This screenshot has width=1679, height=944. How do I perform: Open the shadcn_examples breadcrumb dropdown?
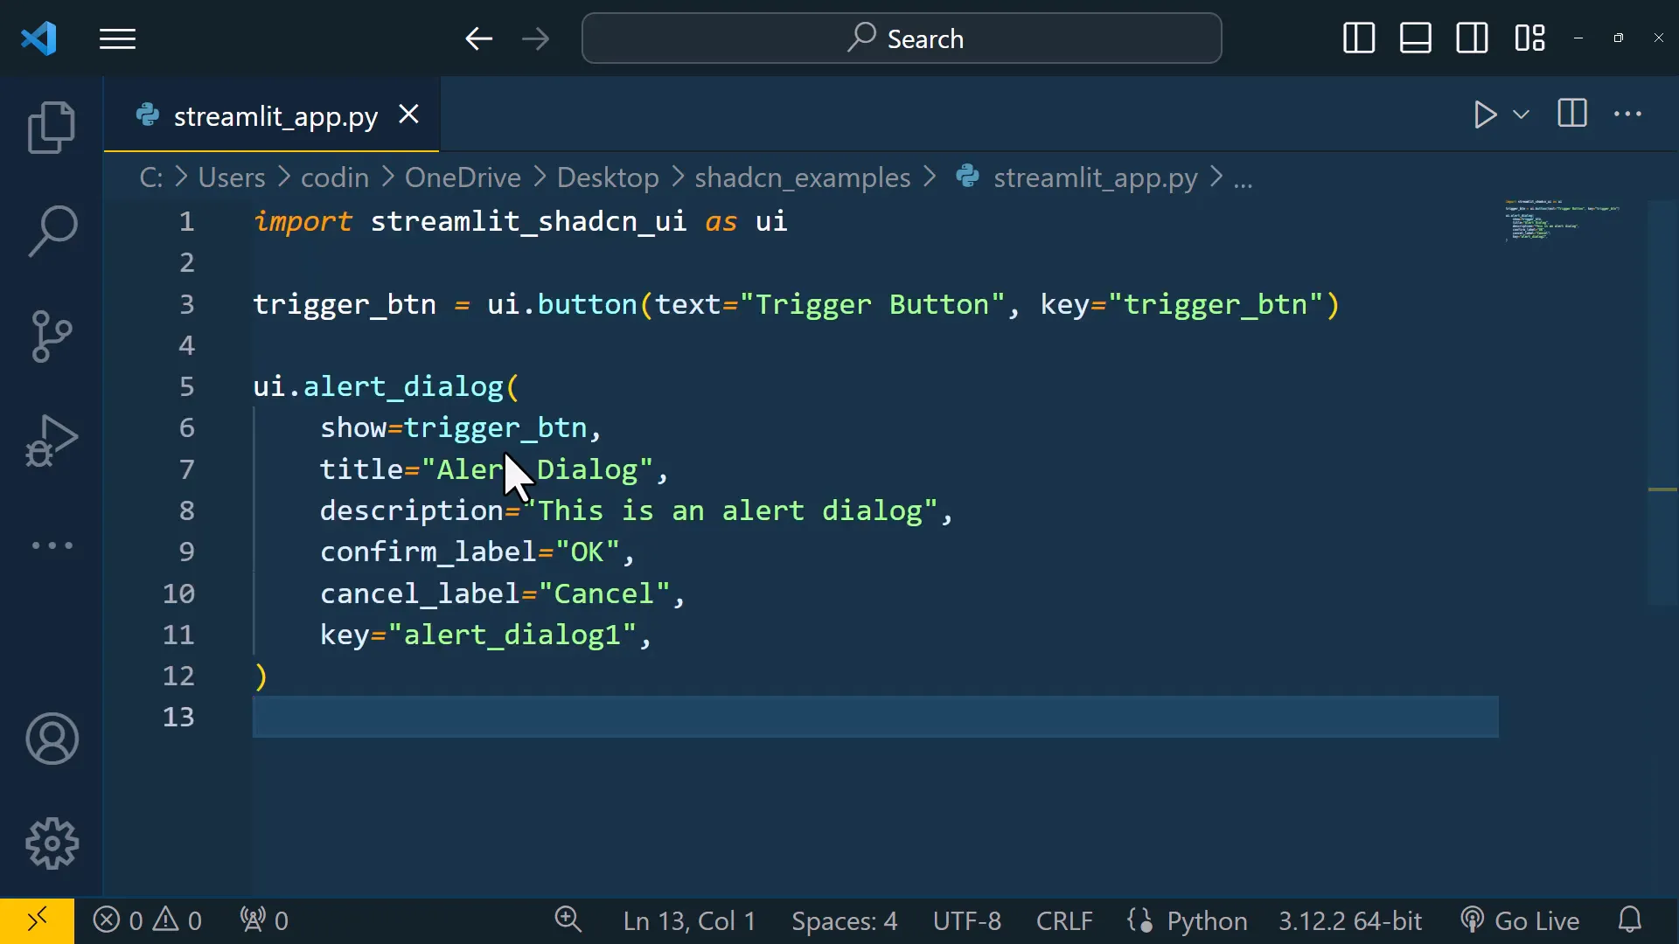(x=801, y=177)
